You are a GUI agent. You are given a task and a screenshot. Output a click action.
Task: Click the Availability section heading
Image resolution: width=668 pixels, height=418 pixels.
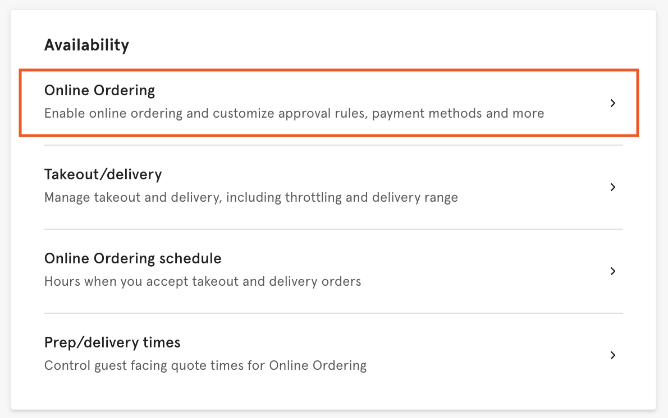86,45
